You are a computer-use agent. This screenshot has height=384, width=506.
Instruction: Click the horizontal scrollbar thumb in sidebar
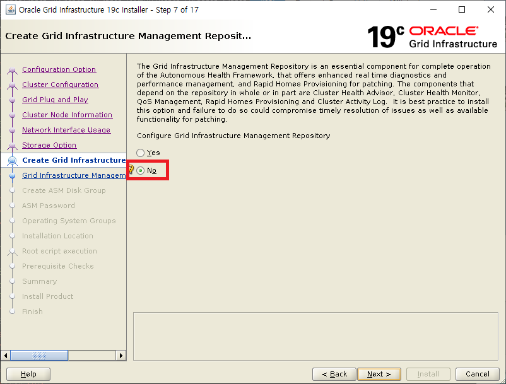pyautogui.click(x=39, y=356)
